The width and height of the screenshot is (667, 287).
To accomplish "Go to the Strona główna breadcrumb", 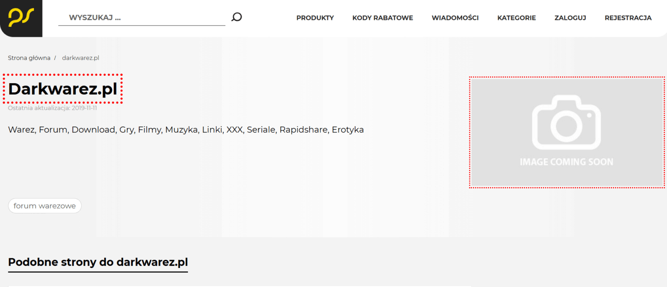I will (x=29, y=58).
